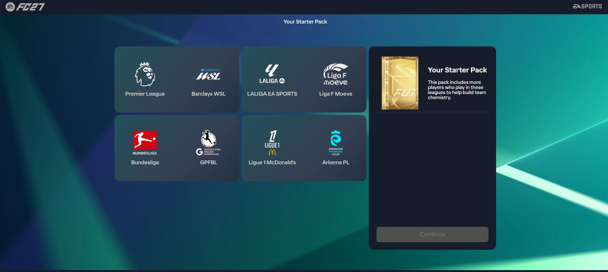The height and width of the screenshot is (272, 608).
Task: Click the pack chemistry description text
Action: pos(457,90)
